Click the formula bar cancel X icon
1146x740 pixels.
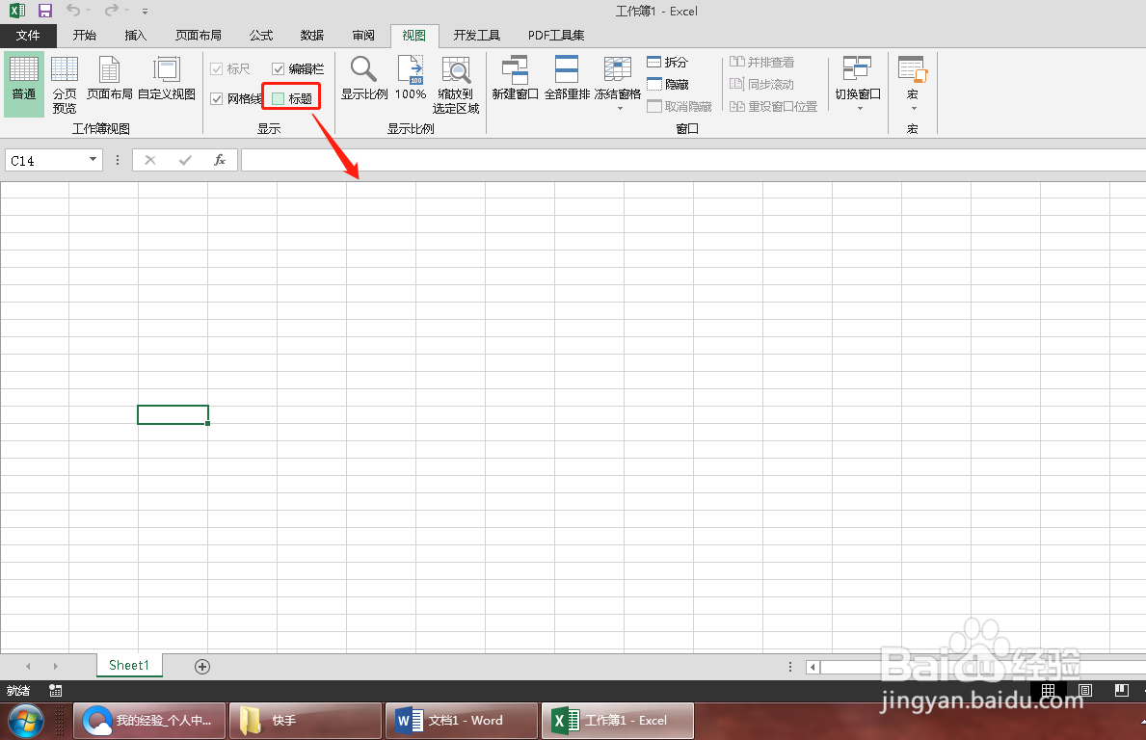149,160
